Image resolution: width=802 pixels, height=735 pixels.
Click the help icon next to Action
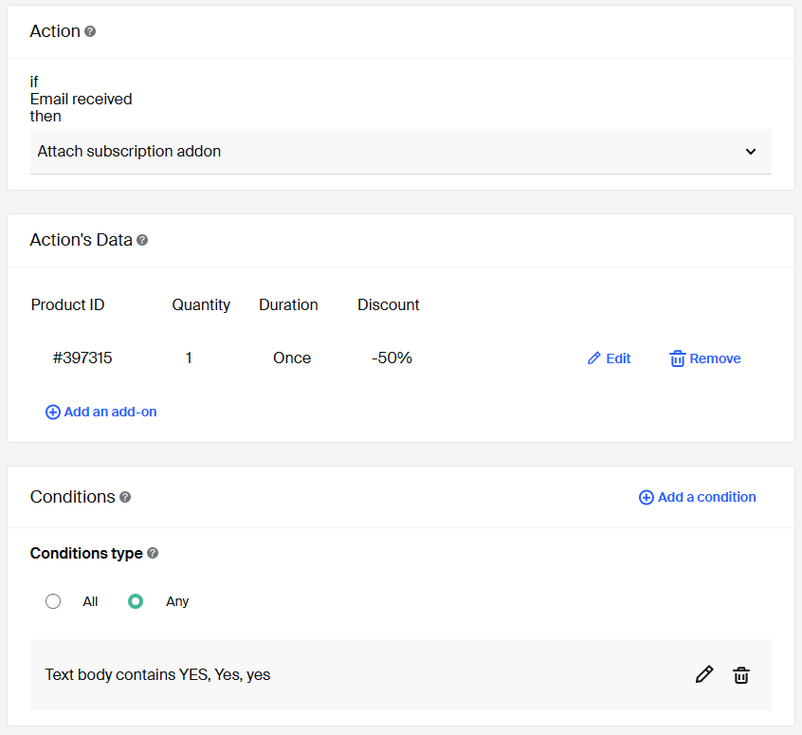pyautogui.click(x=90, y=31)
